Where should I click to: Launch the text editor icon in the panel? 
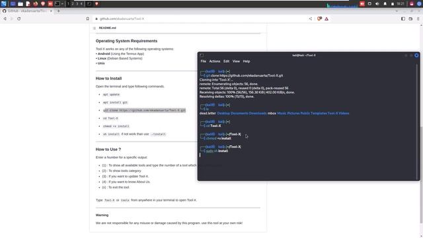pos(28,4)
